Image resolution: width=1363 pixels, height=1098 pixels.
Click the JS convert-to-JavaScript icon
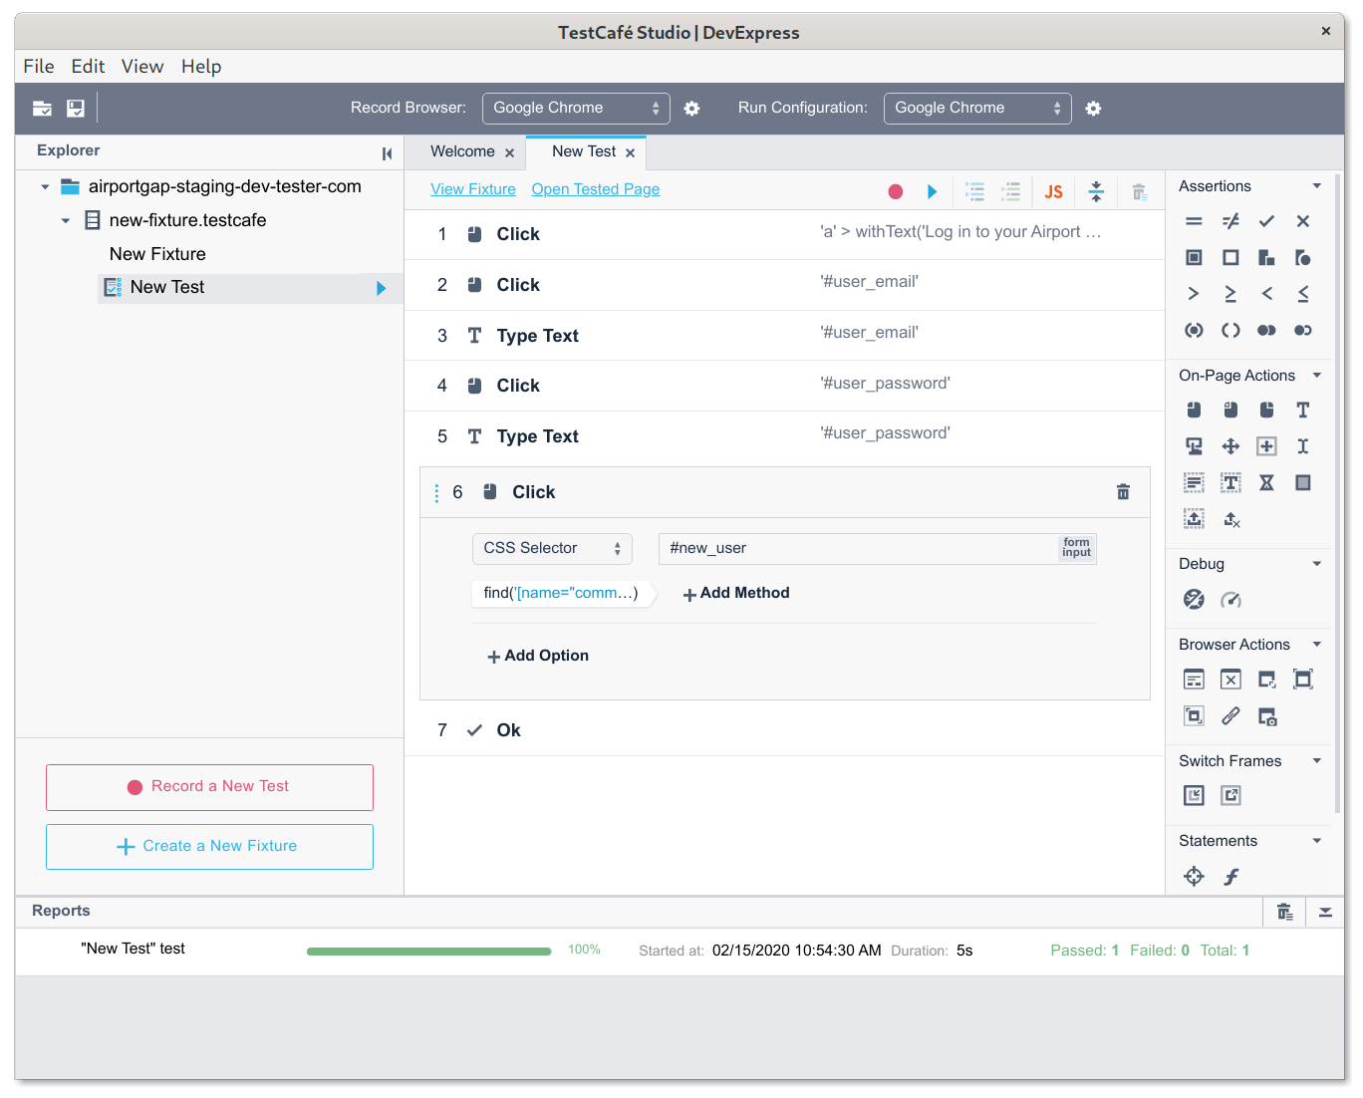click(1053, 192)
